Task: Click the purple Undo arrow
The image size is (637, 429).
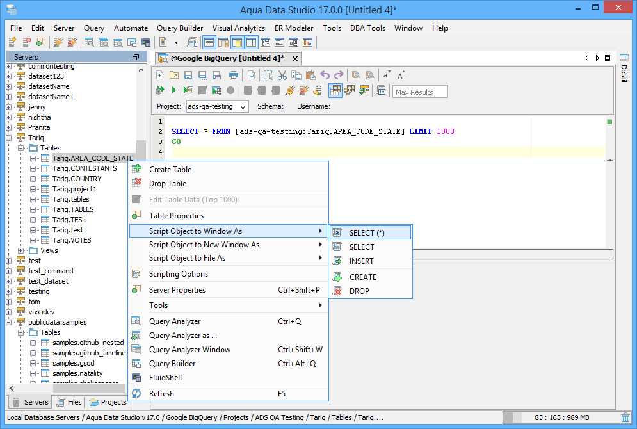Action: (x=325, y=75)
